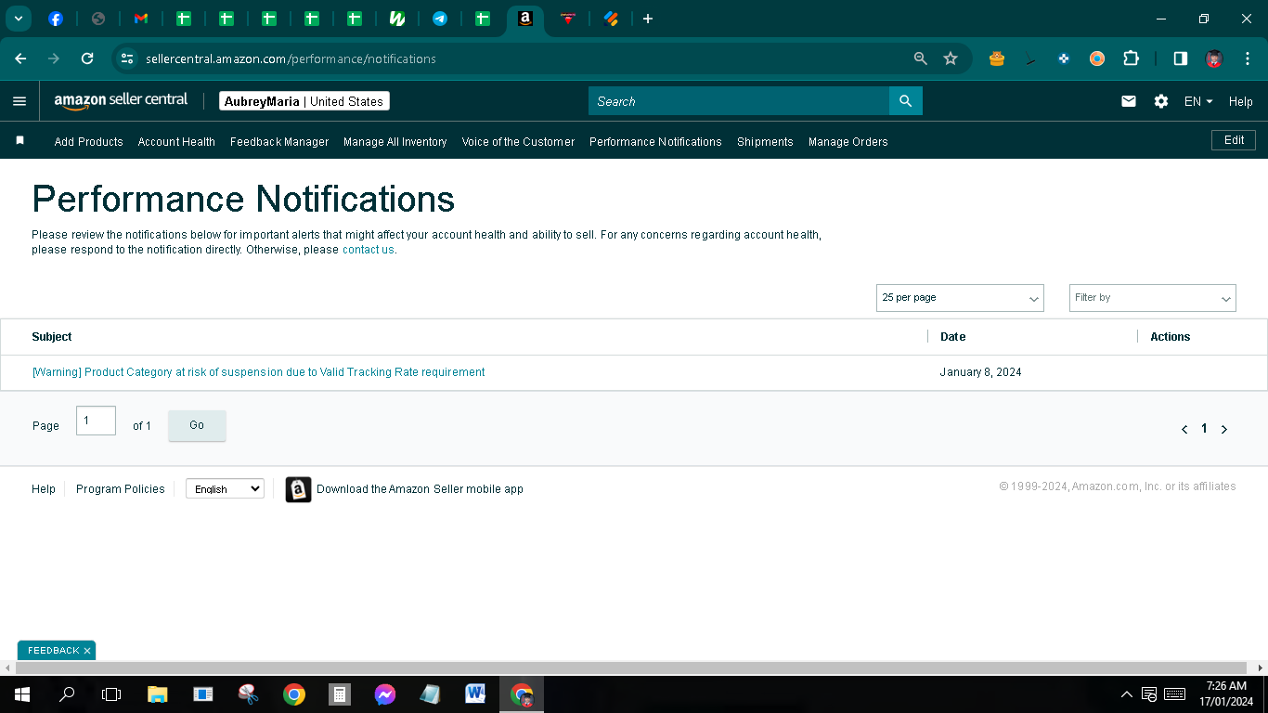Open the tab search dropdown
This screenshot has width=1268, height=713.
[18, 19]
